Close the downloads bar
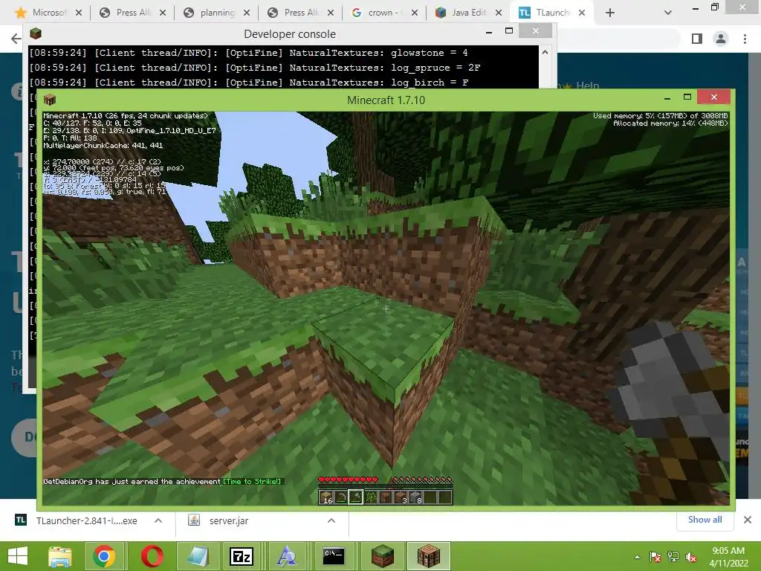 click(748, 520)
